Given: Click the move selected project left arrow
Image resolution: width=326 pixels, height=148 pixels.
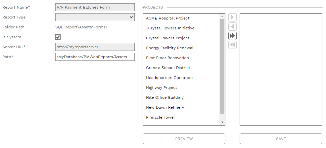Looking at the screenshot, I should [x=232, y=27].
